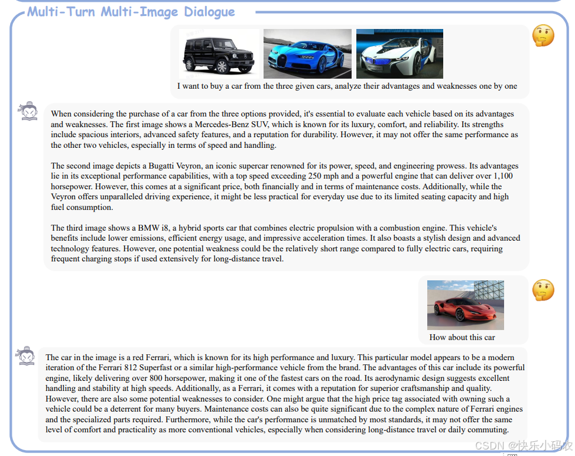Click the paragraph starting 'When considering the purchase'
Viewport: 575px width, 456px height.
[285, 130]
